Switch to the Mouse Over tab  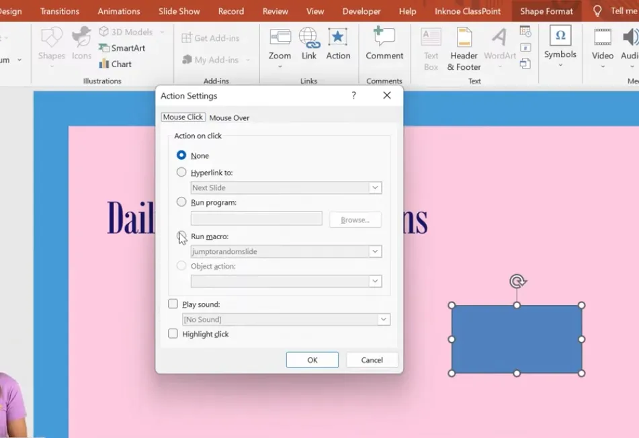[229, 118]
